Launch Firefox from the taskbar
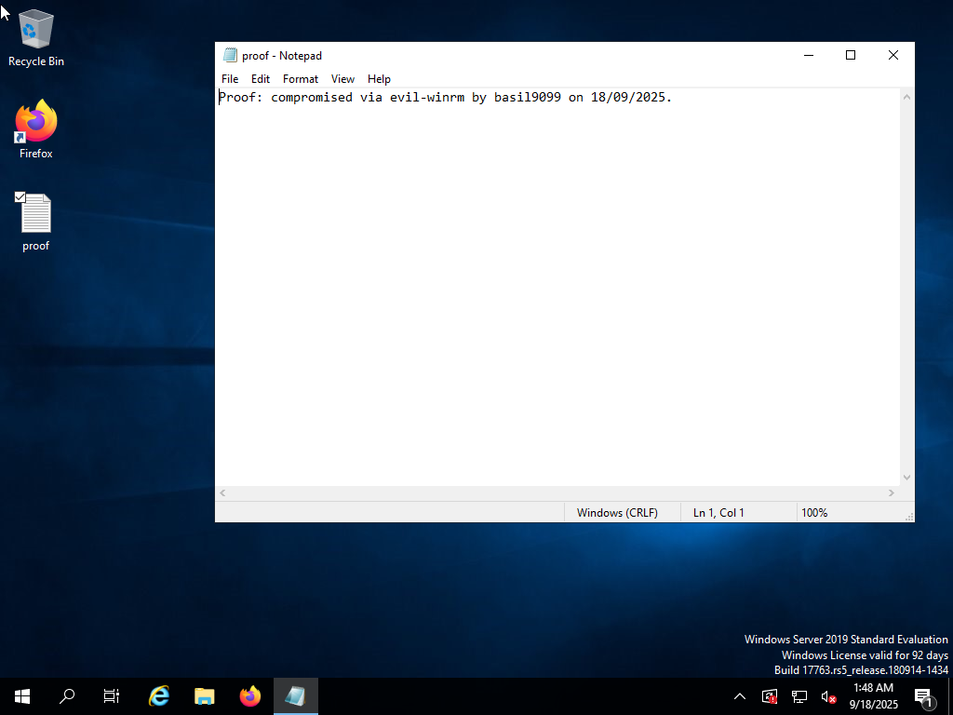Image resolution: width=953 pixels, height=715 pixels. (x=249, y=695)
